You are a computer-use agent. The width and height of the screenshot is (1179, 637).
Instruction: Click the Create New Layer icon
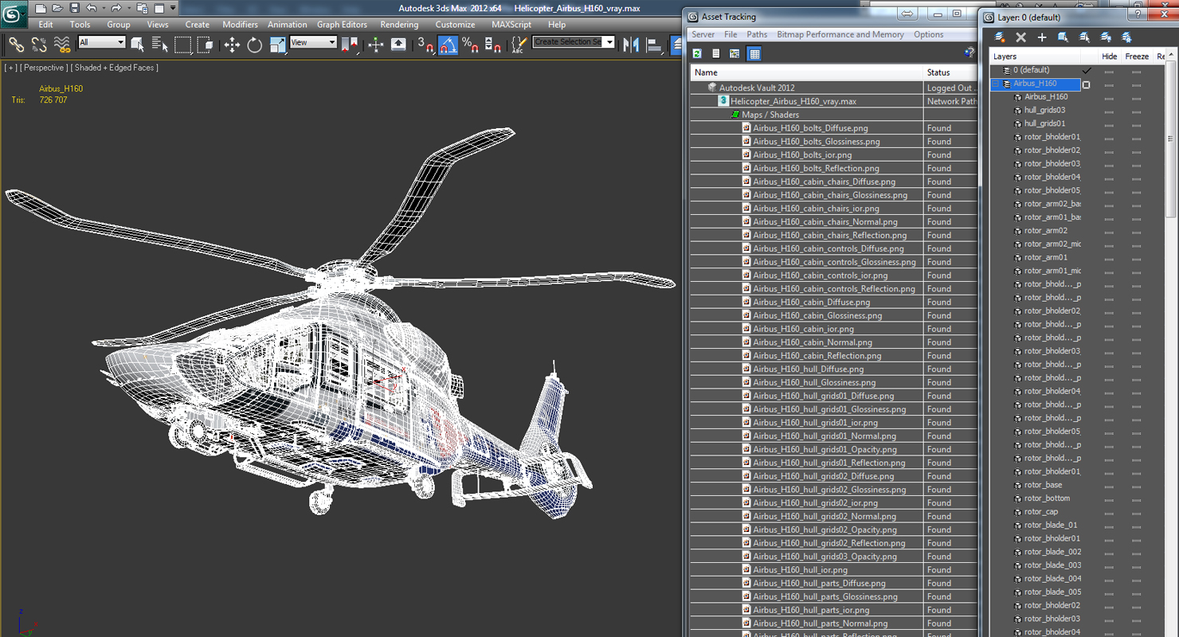[1000, 37]
